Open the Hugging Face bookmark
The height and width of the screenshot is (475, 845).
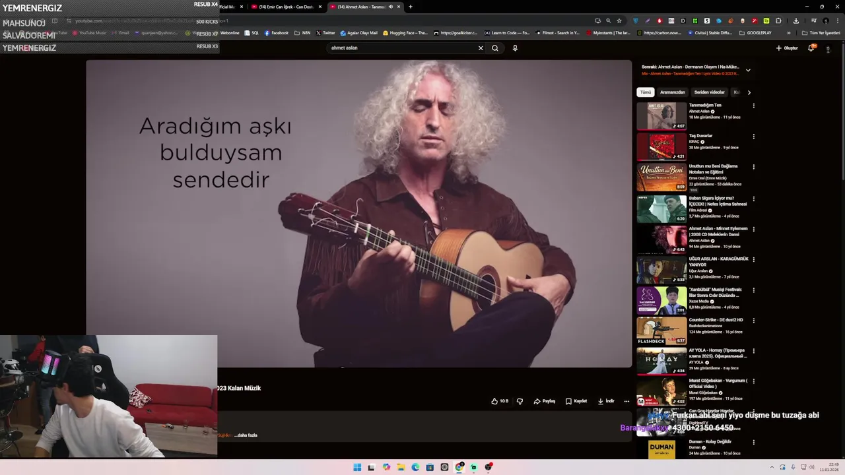[405, 33]
